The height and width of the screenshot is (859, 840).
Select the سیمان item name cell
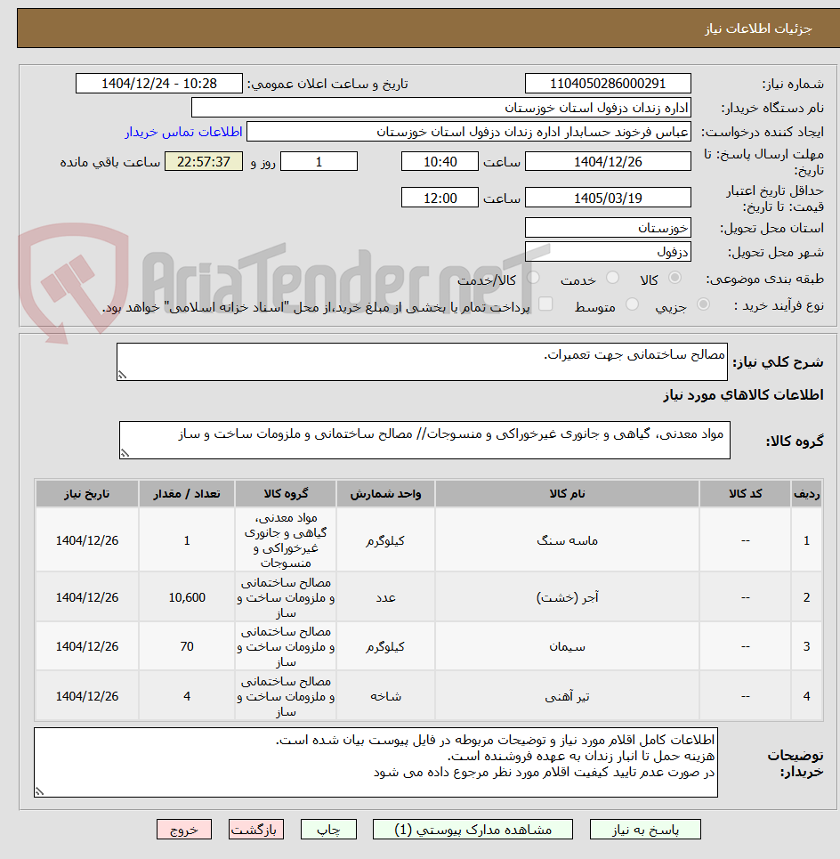coord(567,646)
